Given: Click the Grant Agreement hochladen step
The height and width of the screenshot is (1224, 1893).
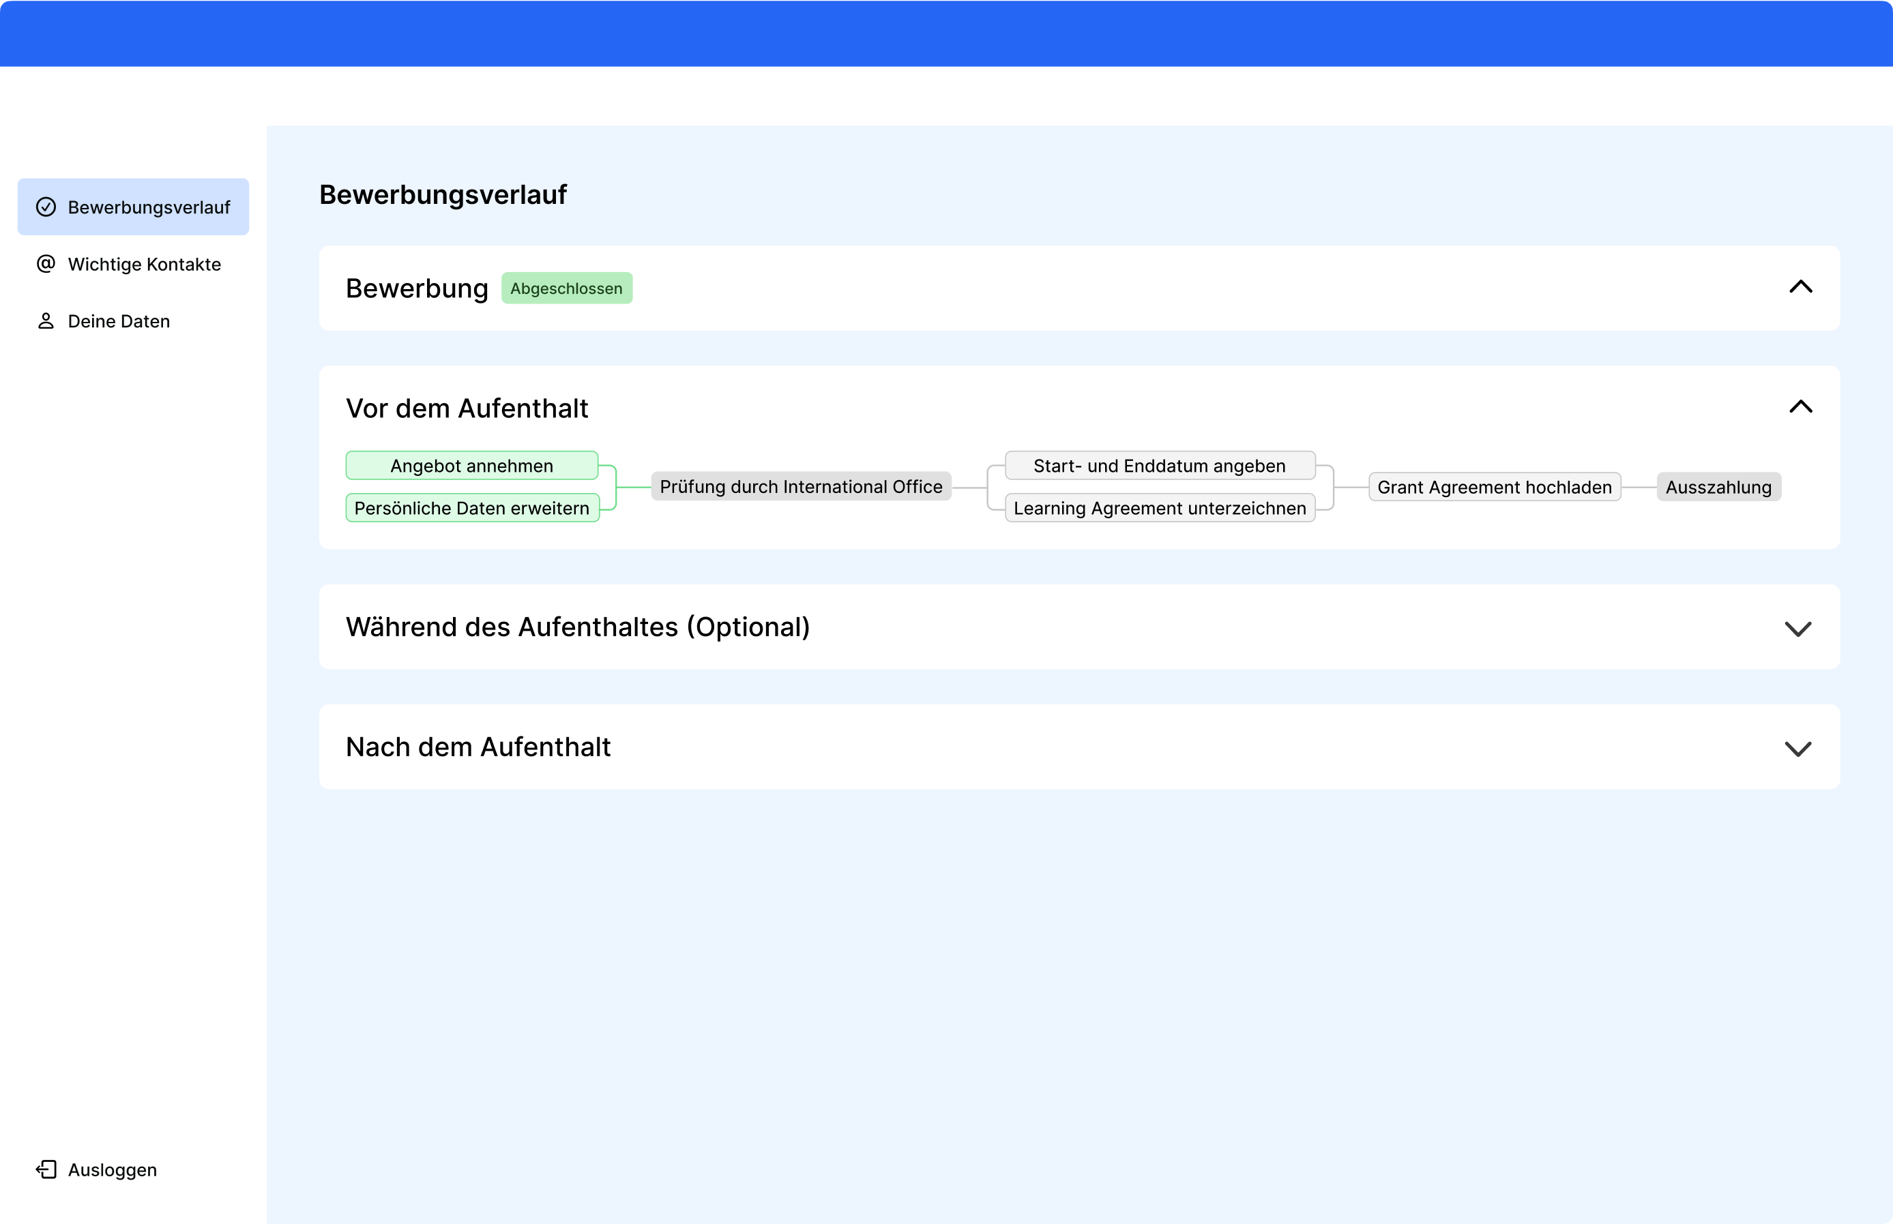Looking at the screenshot, I should [x=1494, y=488].
